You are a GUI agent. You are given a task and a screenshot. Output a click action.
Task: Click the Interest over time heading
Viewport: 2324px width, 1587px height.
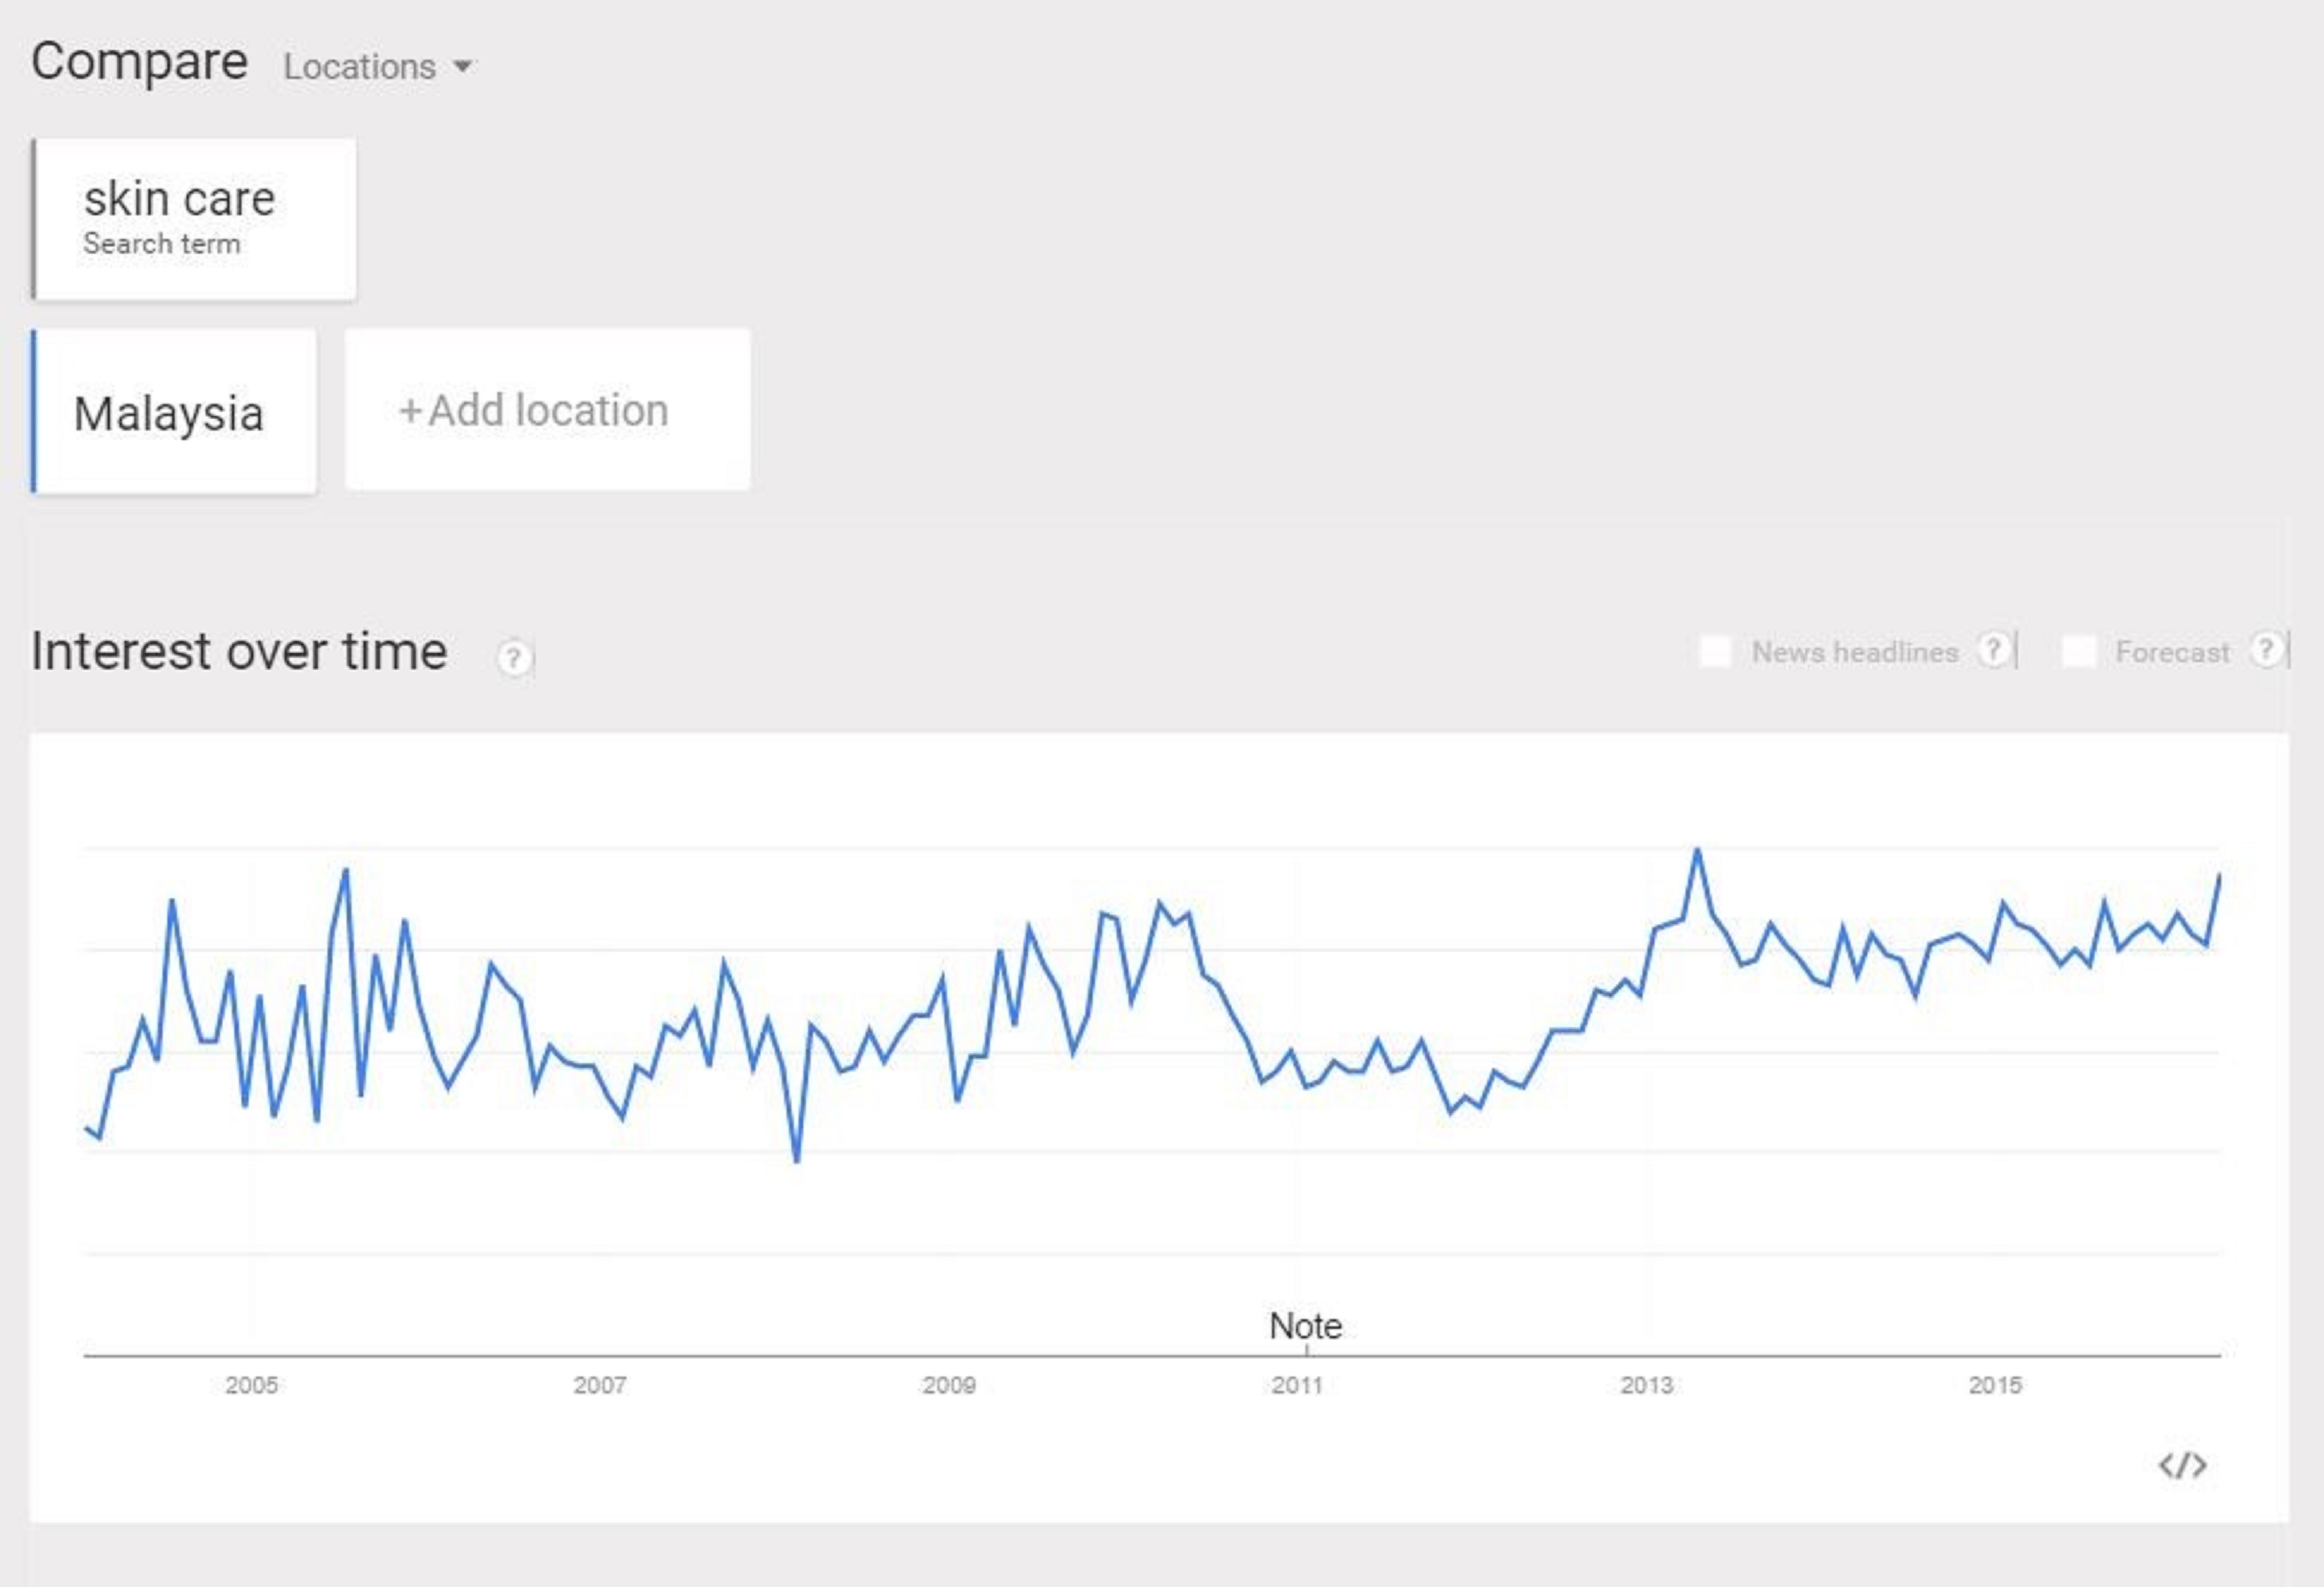click(239, 652)
